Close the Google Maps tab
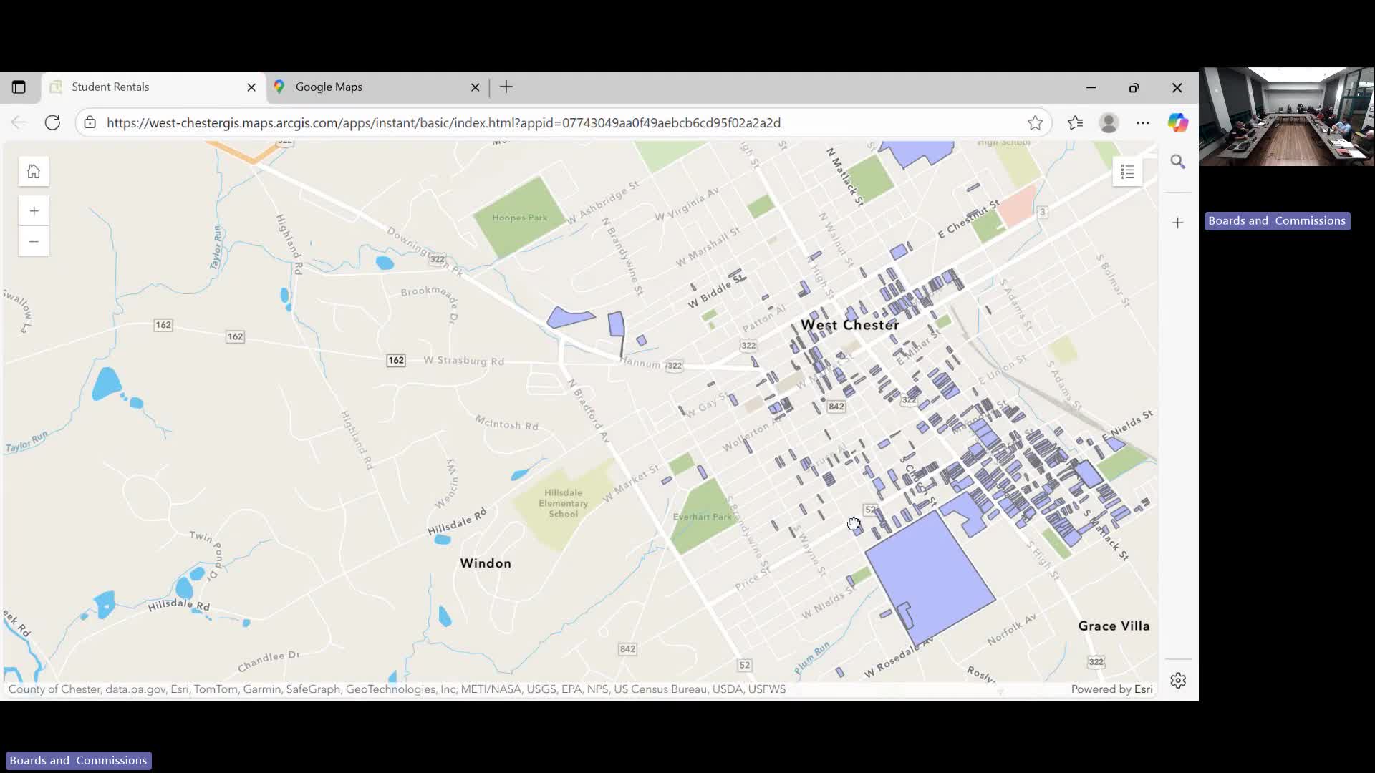Screen dimensions: 1375x773 point(475,87)
